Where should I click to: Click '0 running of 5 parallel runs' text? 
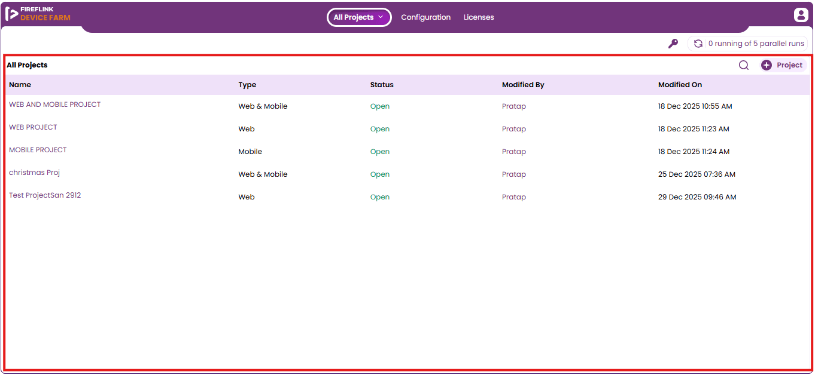(756, 44)
